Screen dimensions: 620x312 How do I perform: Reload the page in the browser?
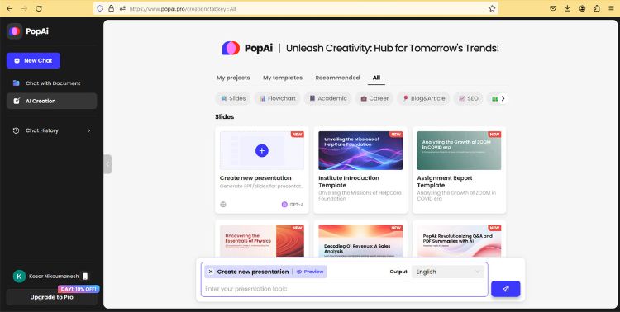[38, 8]
